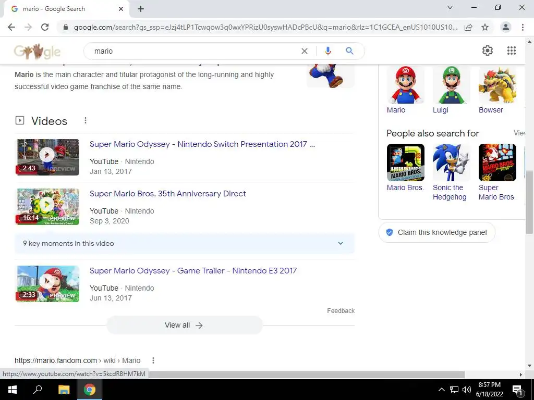Select the Luigi character image
This screenshot has width=534, height=400.
(x=451, y=85)
